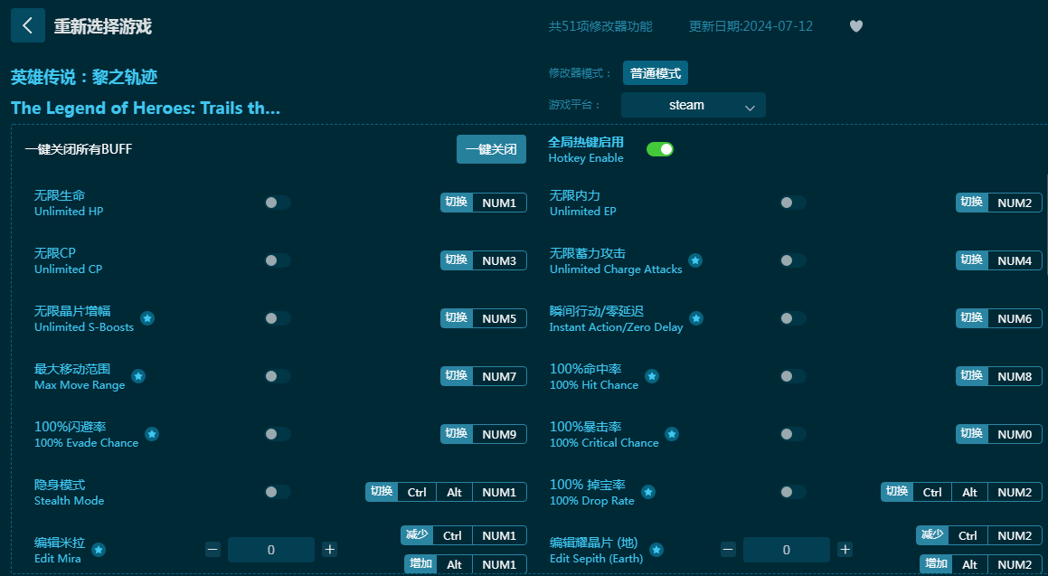The height and width of the screenshot is (576, 1048).
Task: Click the Alt key for Stealth Mode hotkey
Action: (455, 493)
